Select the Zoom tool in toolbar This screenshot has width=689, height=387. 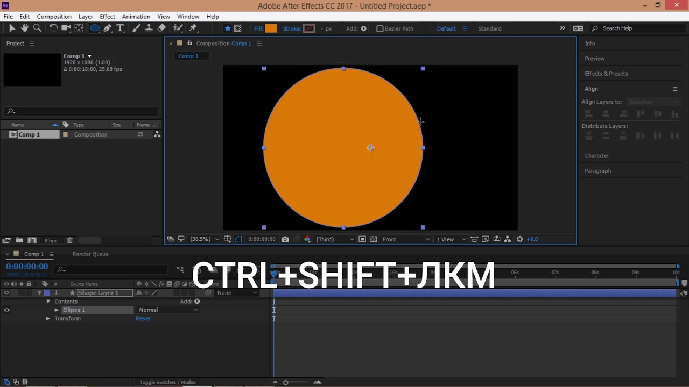tap(37, 28)
